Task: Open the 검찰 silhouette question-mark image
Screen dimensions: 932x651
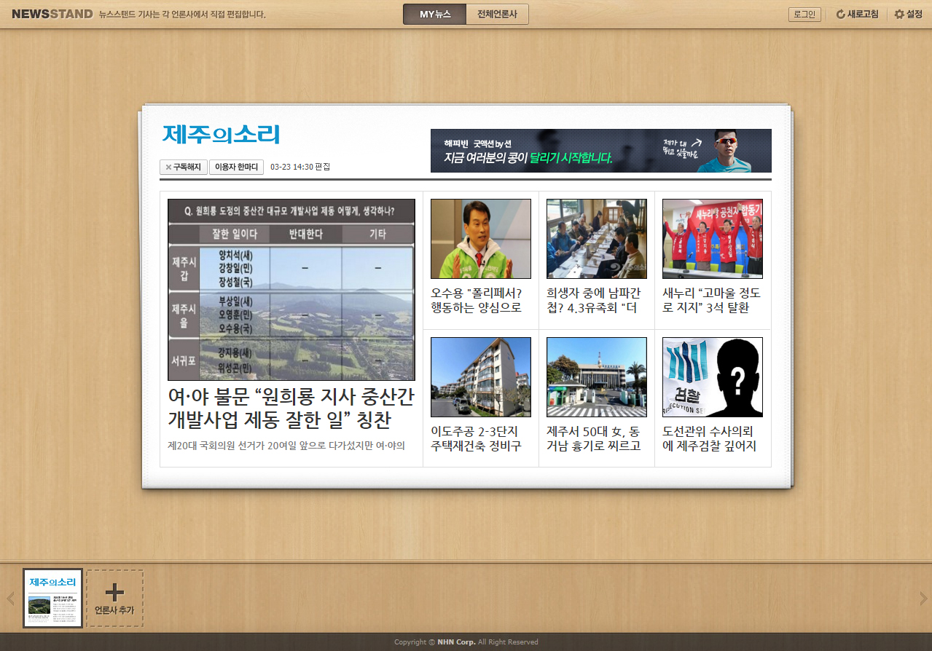Action: pyautogui.click(x=713, y=377)
